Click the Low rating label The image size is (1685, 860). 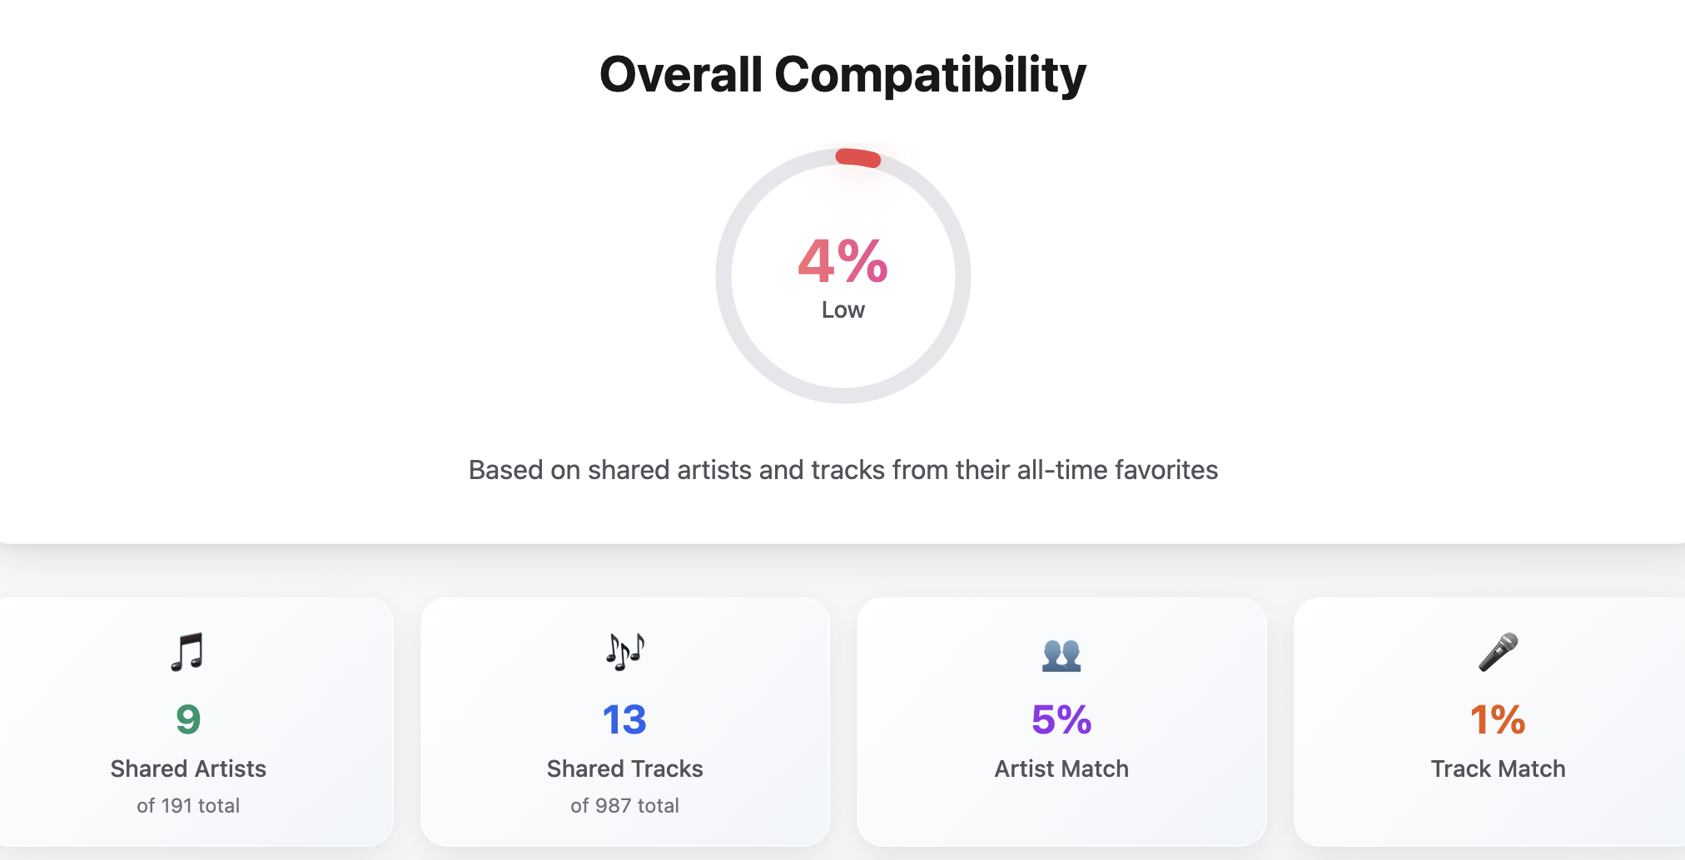pos(842,310)
